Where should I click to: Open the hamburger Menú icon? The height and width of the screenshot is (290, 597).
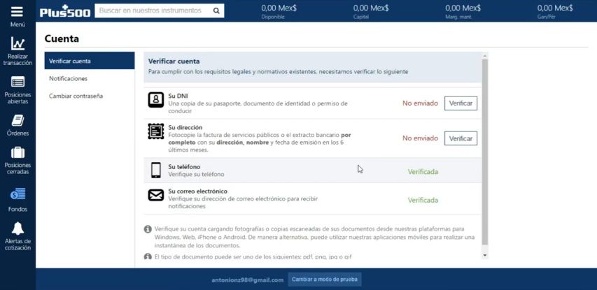tap(17, 12)
